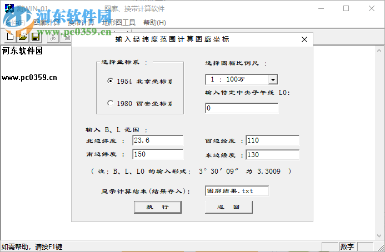Minimize the main application window
The image size is (385, 252).
[321, 8]
